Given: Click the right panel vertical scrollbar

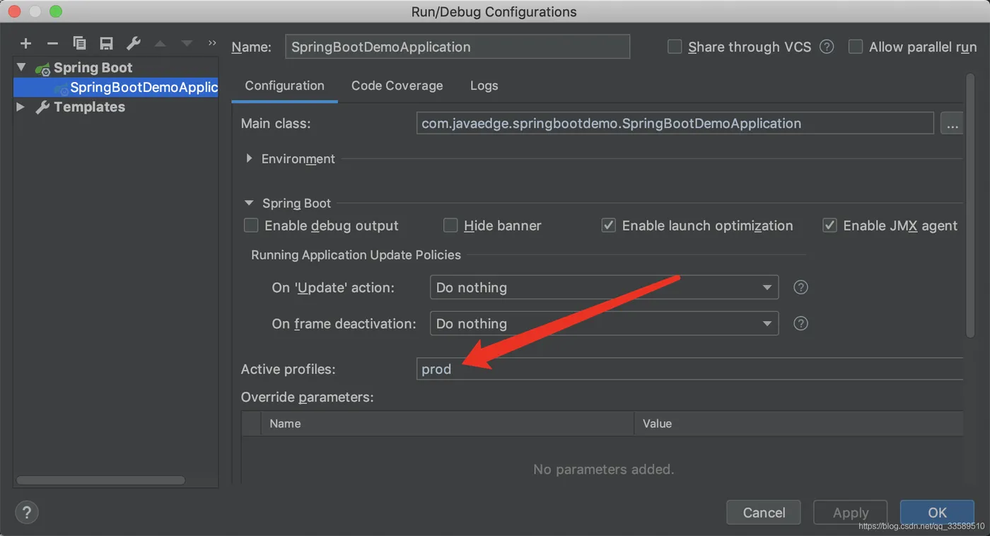Looking at the screenshot, I should click(969, 205).
